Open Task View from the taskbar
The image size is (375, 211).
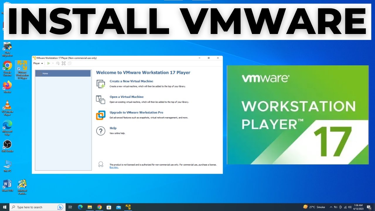70,207
